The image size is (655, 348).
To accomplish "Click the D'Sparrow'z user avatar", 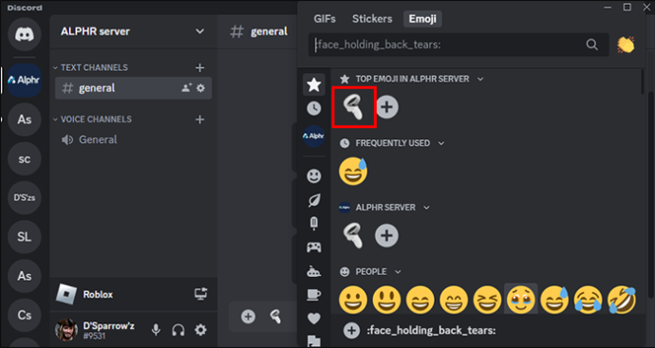I will pyautogui.click(x=66, y=330).
